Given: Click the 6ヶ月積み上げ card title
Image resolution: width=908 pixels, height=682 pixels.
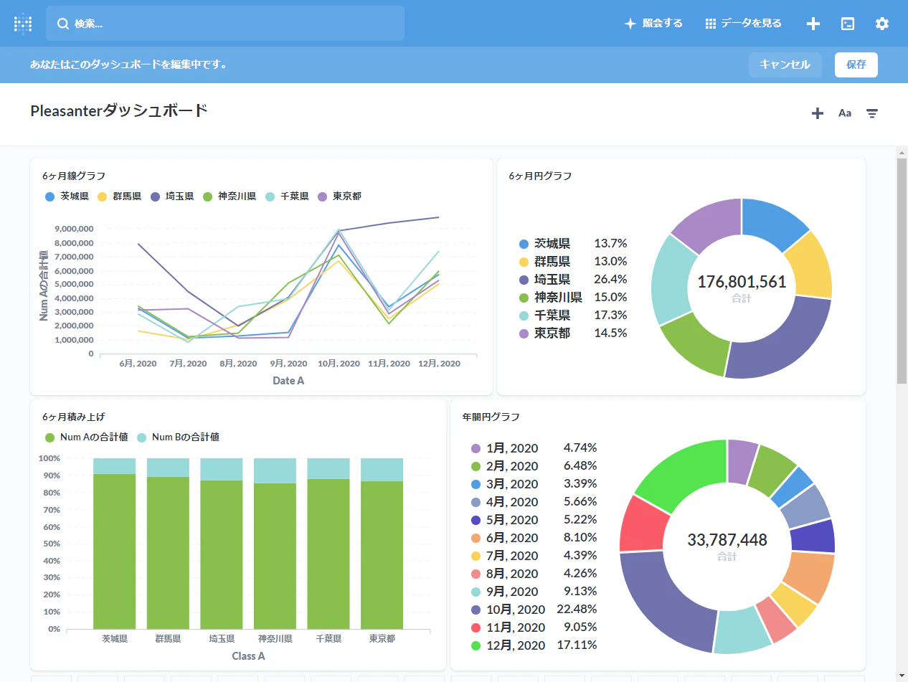Looking at the screenshot, I should [x=74, y=417].
